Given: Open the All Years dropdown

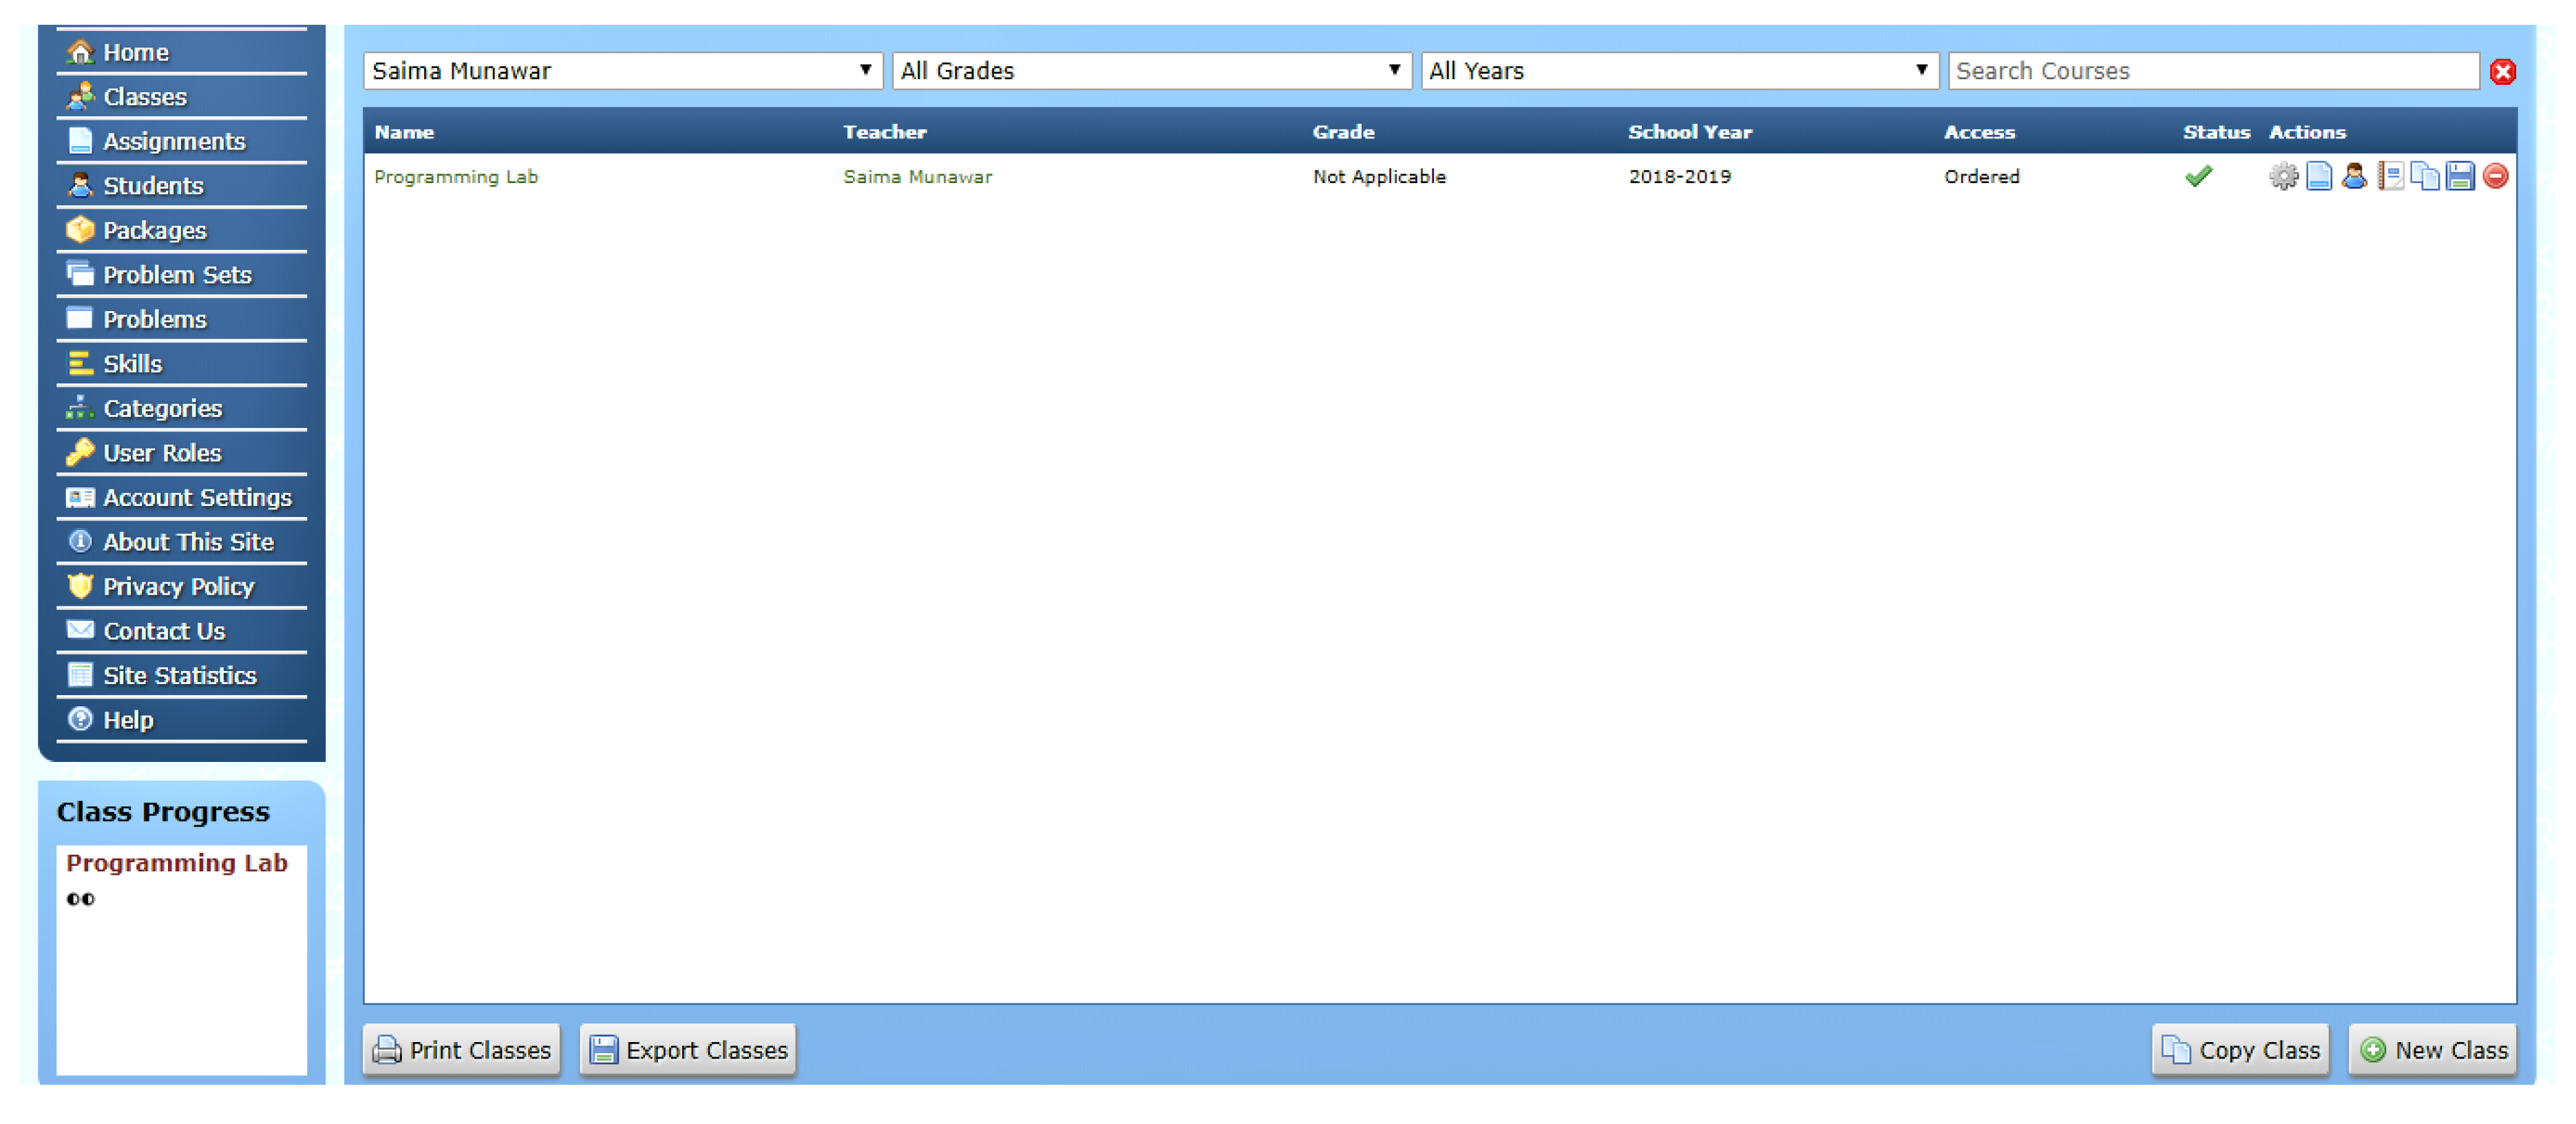Looking at the screenshot, I should tap(1678, 71).
